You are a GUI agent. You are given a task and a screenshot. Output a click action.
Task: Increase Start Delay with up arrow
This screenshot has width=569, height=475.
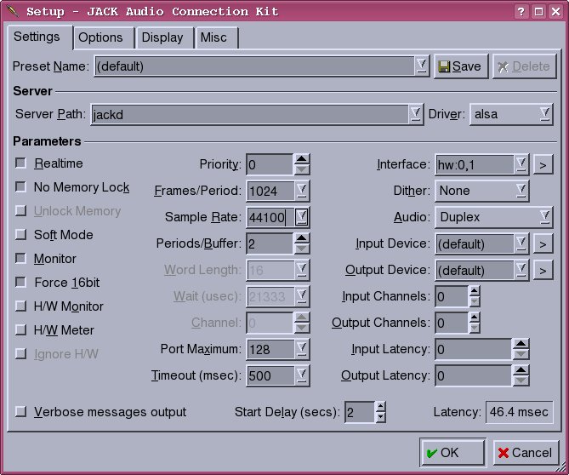coord(380,407)
